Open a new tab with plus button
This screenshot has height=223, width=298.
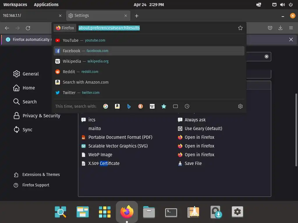click(x=137, y=16)
